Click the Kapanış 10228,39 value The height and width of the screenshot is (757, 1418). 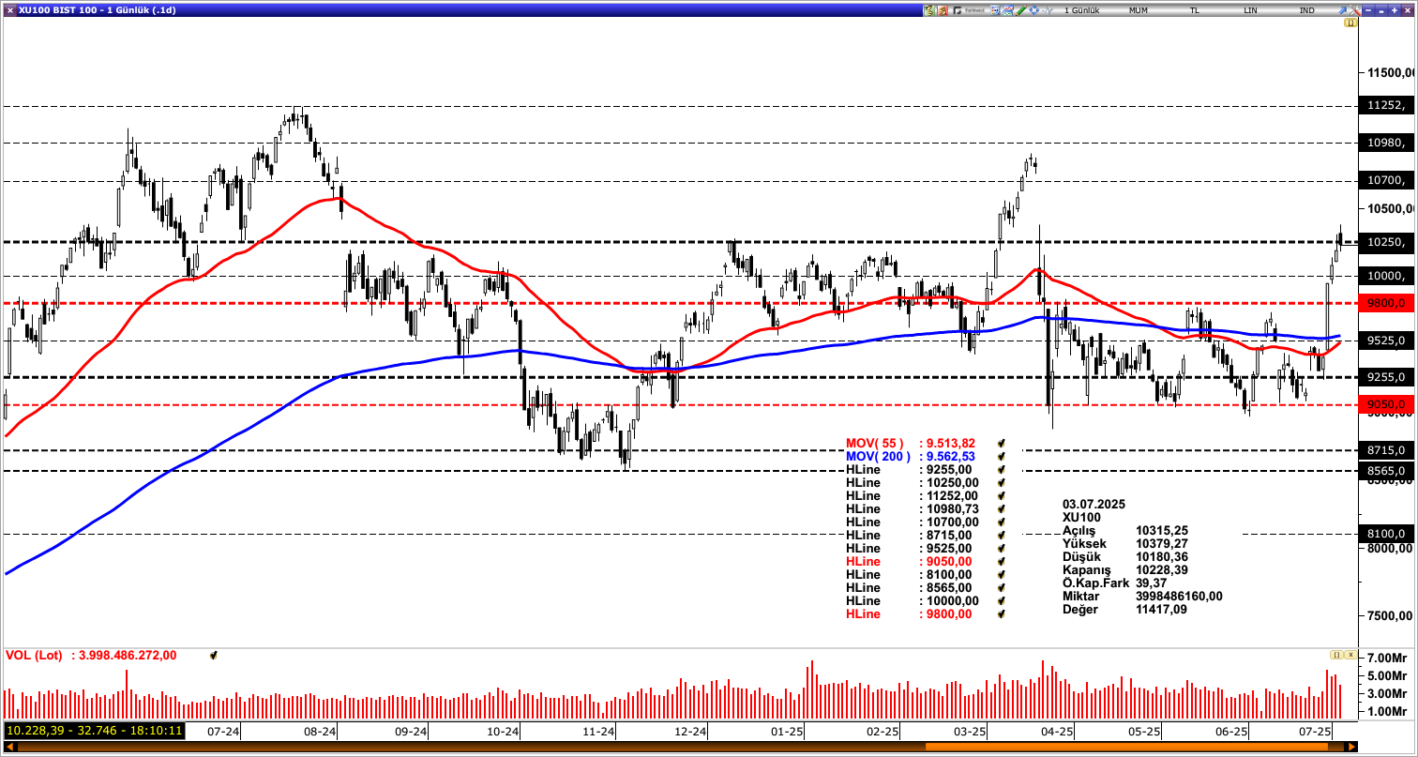pos(1161,569)
